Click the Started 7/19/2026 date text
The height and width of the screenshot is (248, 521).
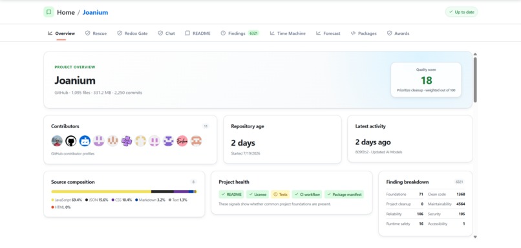[x=246, y=153]
